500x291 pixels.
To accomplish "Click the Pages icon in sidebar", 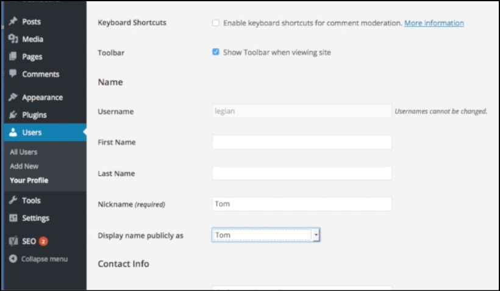I will click(13, 57).
